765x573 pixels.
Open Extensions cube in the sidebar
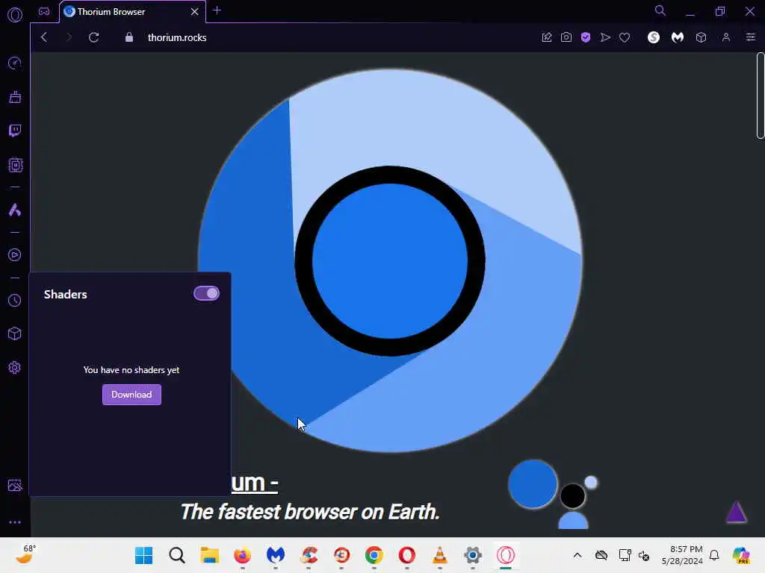tap(15, 334)
